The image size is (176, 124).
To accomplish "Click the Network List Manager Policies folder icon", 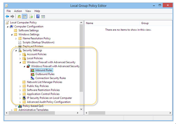I will [24, 82].
